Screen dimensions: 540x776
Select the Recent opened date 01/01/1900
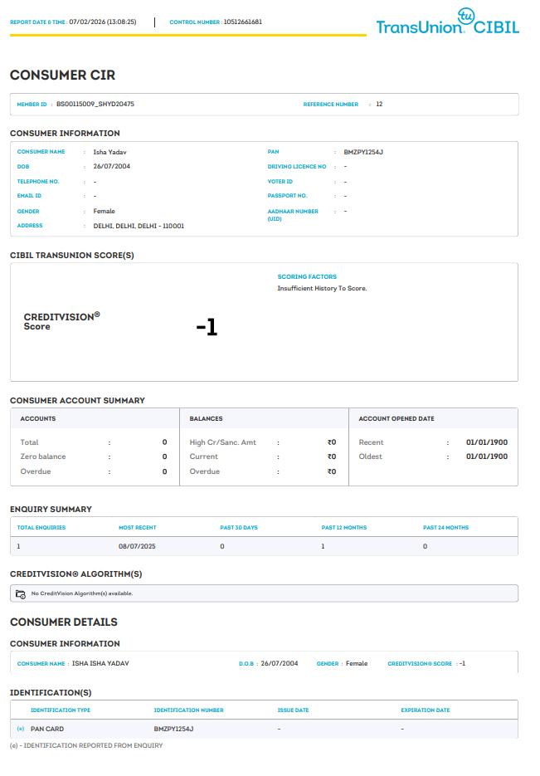[487, 442]
